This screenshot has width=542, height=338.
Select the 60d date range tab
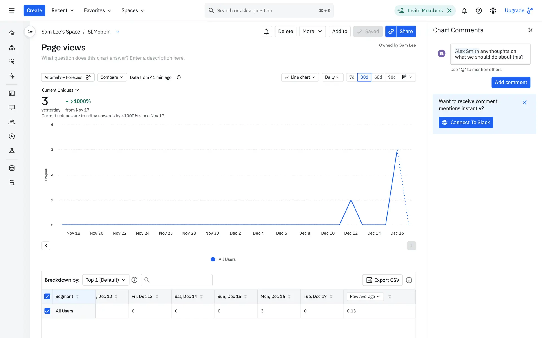378,77
